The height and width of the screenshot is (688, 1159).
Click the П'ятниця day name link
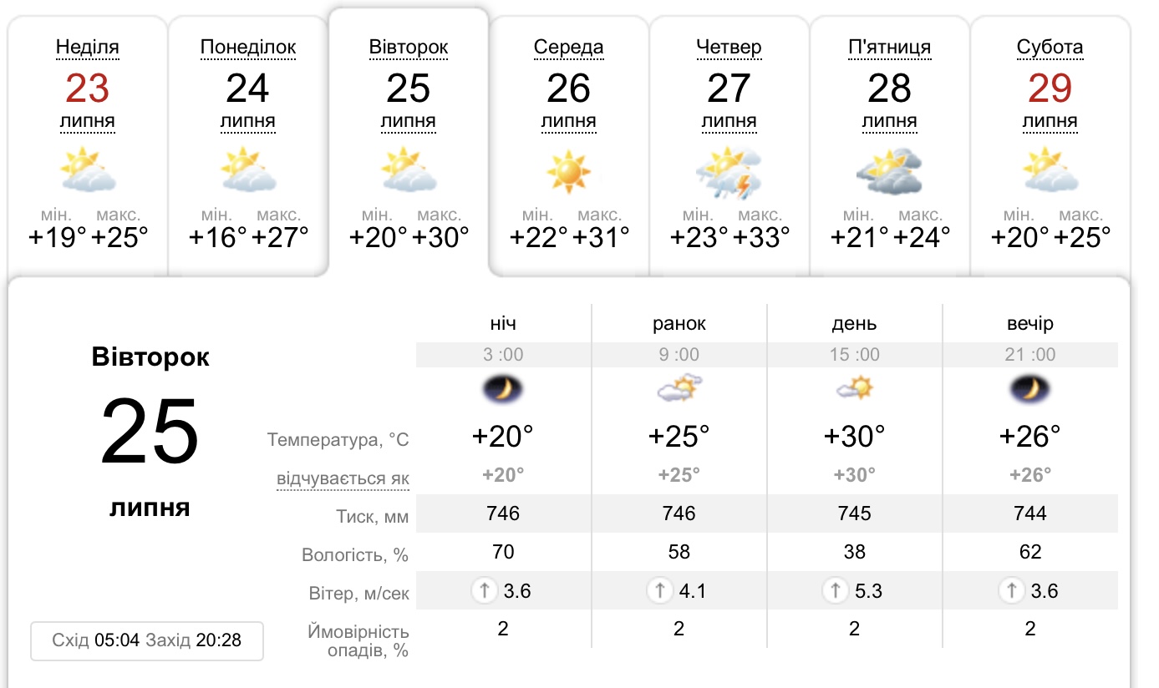pyautogui.click(x=889, y=47)
